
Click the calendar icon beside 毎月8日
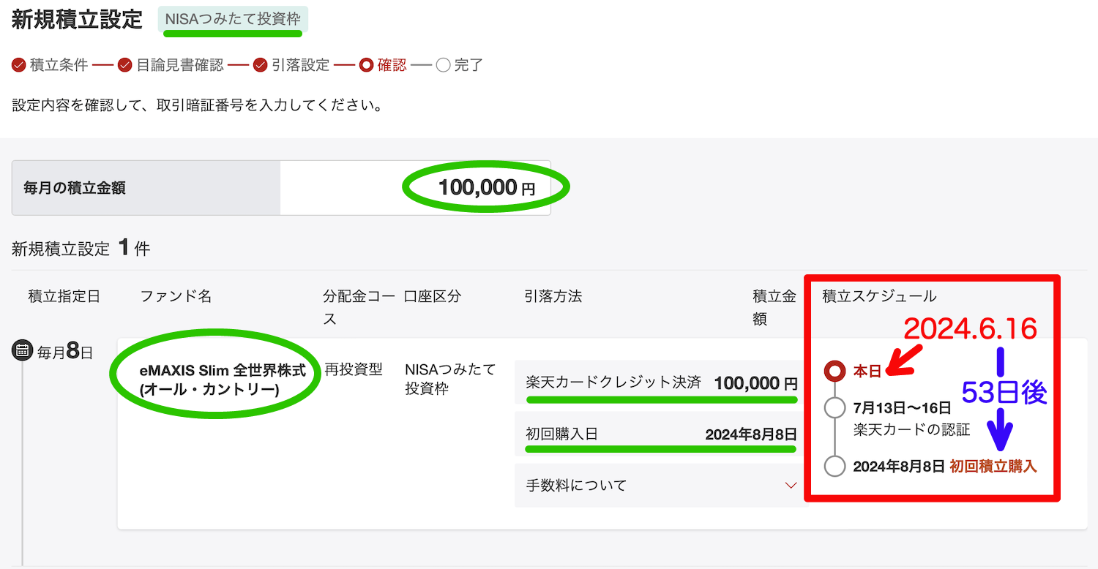click(22, 350)
